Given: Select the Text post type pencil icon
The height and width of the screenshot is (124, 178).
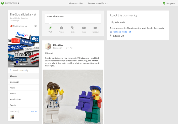Looking at the screenshot, I should click(50, 28).
